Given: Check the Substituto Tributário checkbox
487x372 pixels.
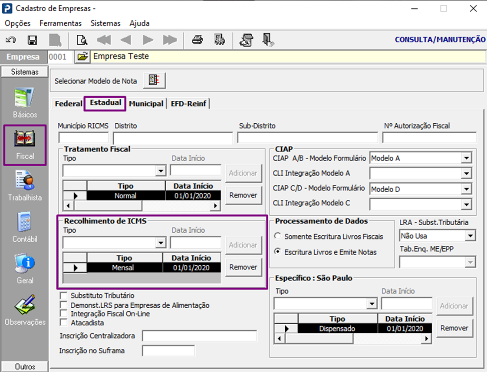Looking at the screenshot, I should [64, 295].
